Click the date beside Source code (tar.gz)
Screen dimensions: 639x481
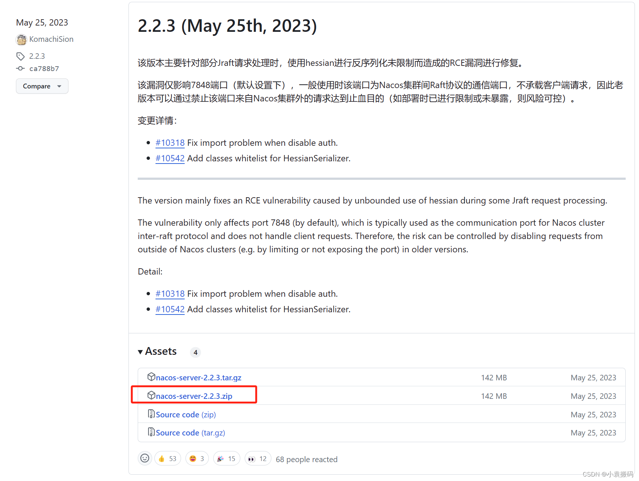(x=593, y=433)
